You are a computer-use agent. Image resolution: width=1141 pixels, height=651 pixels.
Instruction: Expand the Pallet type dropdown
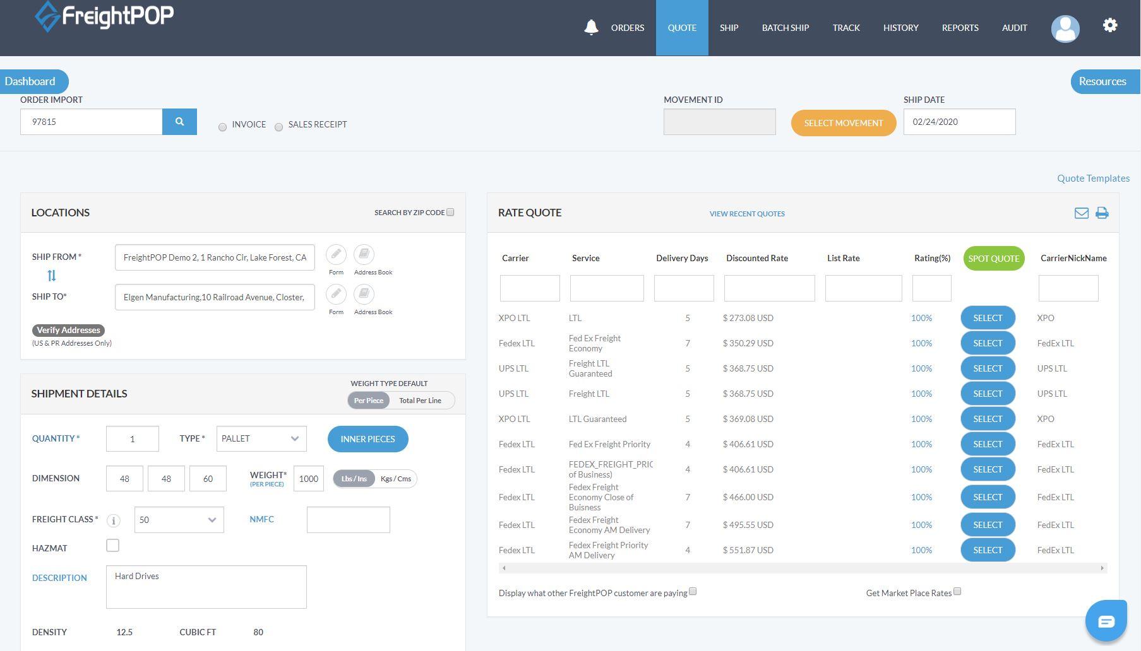point(261,439)
